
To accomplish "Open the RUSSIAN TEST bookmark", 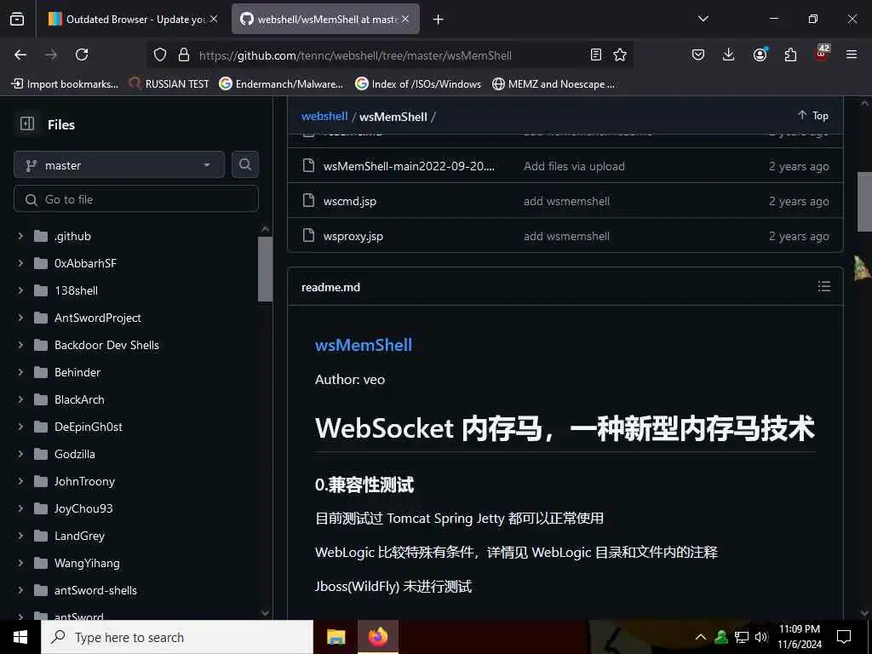I will pos(169,84).
